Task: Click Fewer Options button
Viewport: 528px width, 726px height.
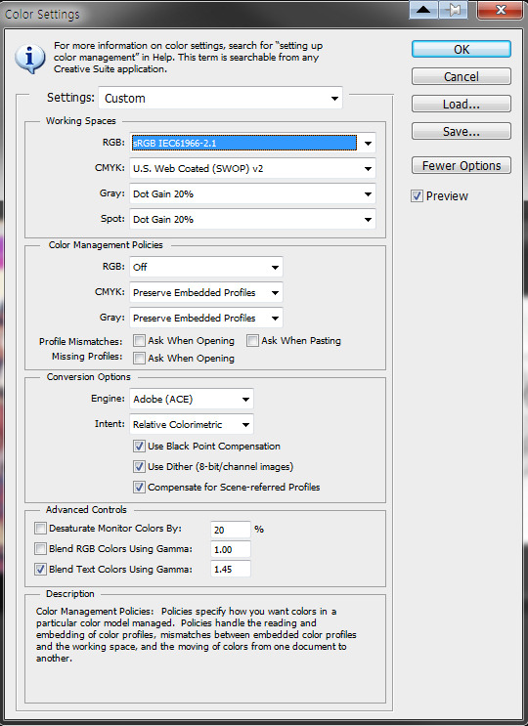Action: pyautogui.click(x=462, y=165)
